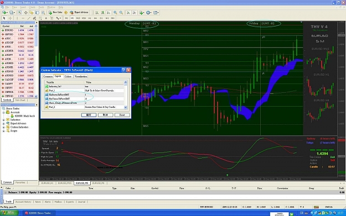
Task: Click the zoom out magnifier icon
Action: click(x=121, y=13)
